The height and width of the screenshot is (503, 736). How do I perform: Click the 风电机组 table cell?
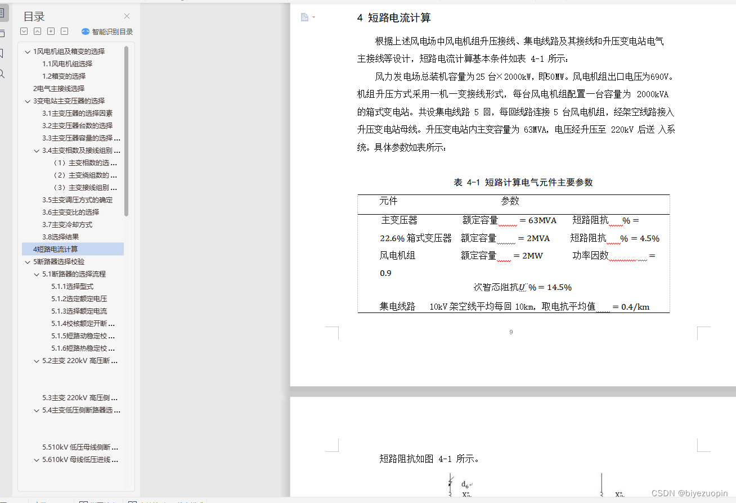(398, 255)
